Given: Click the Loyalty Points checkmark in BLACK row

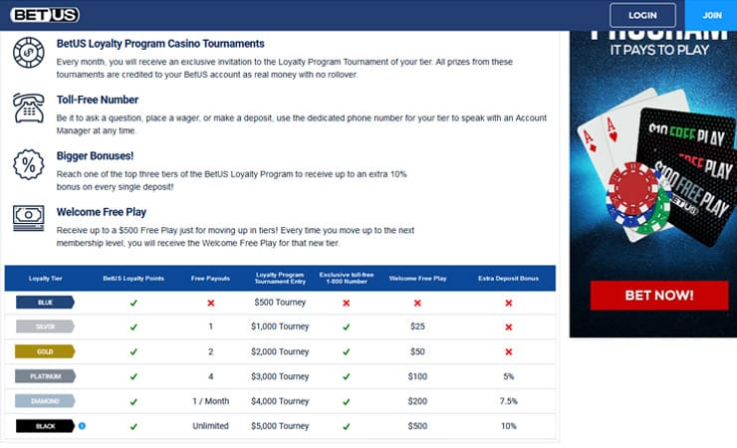Looking at the screenshot, I should tap(133, 427).
